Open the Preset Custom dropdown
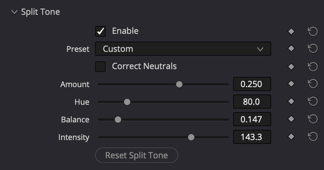The width and height of the screenshot is (324, 170). 183,49
